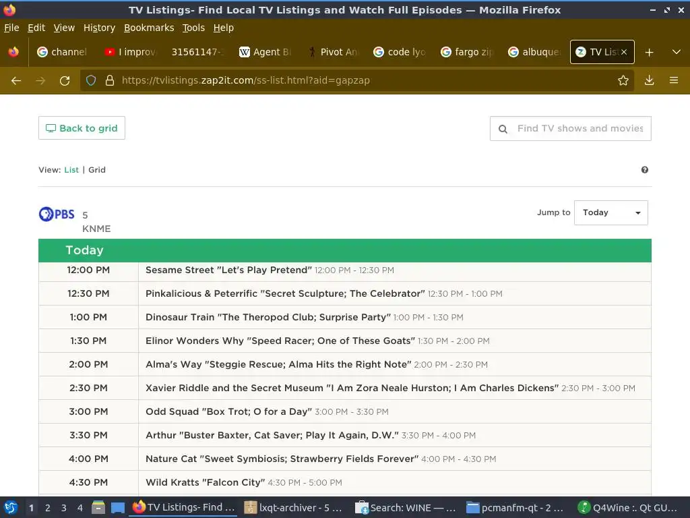Click the TV Listings Firefox taskbar button
This screenshot has height=518, width=690.
(x=183, y=507)
